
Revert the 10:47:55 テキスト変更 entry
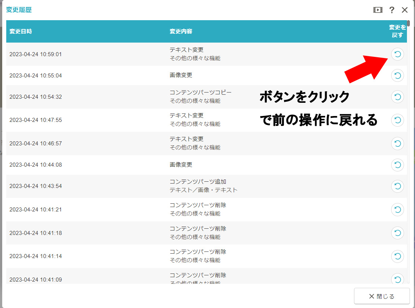click(x=397, y=120)
